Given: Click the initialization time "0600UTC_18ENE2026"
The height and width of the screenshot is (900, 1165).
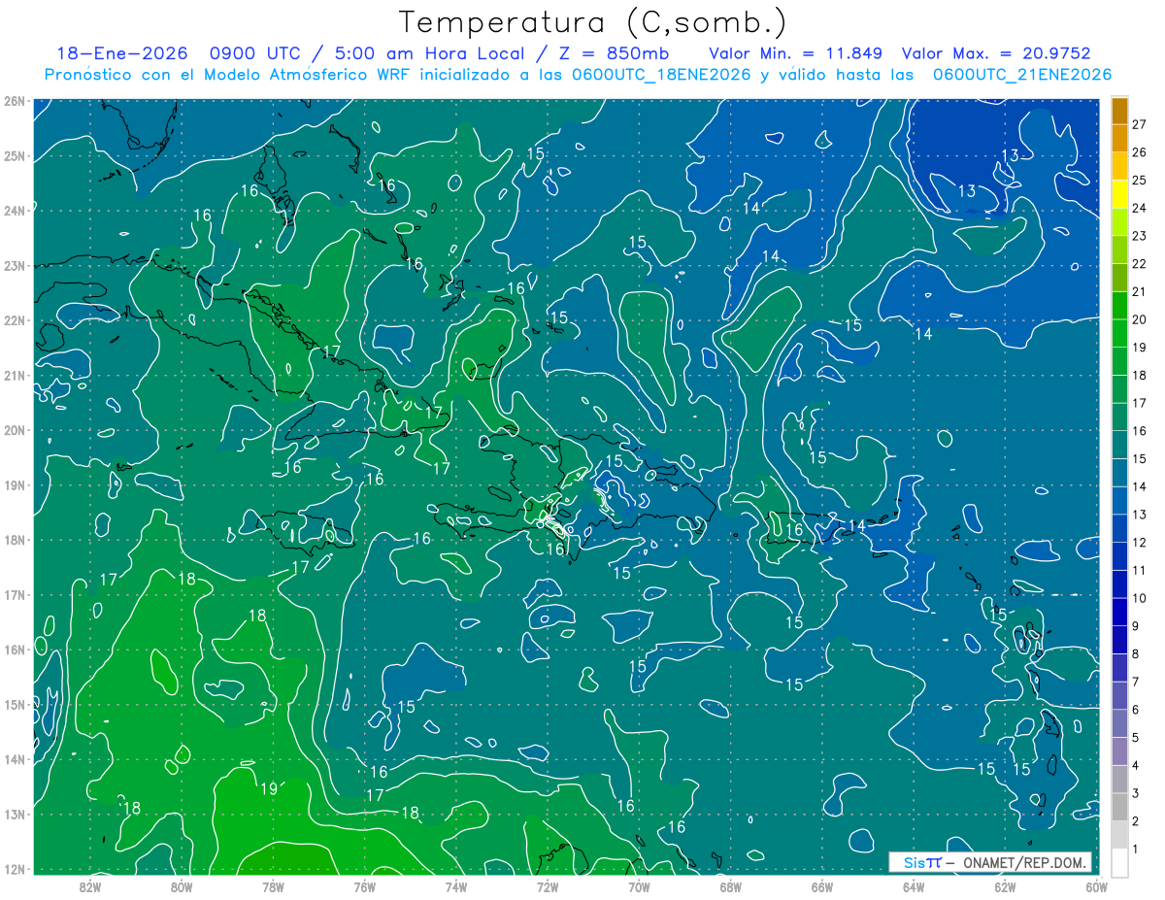Looking at the screenshot, I should (661, 75).
